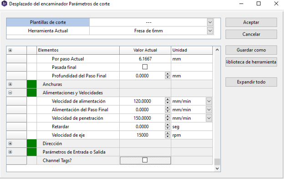
Task: Decrease Velocidad de alimentación value
Action: (x=167, y=103)
